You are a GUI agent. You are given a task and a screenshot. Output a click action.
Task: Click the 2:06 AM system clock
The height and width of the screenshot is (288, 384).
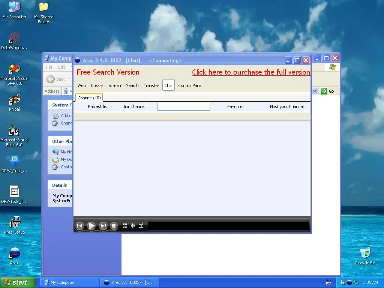click(x=370, y=282)
